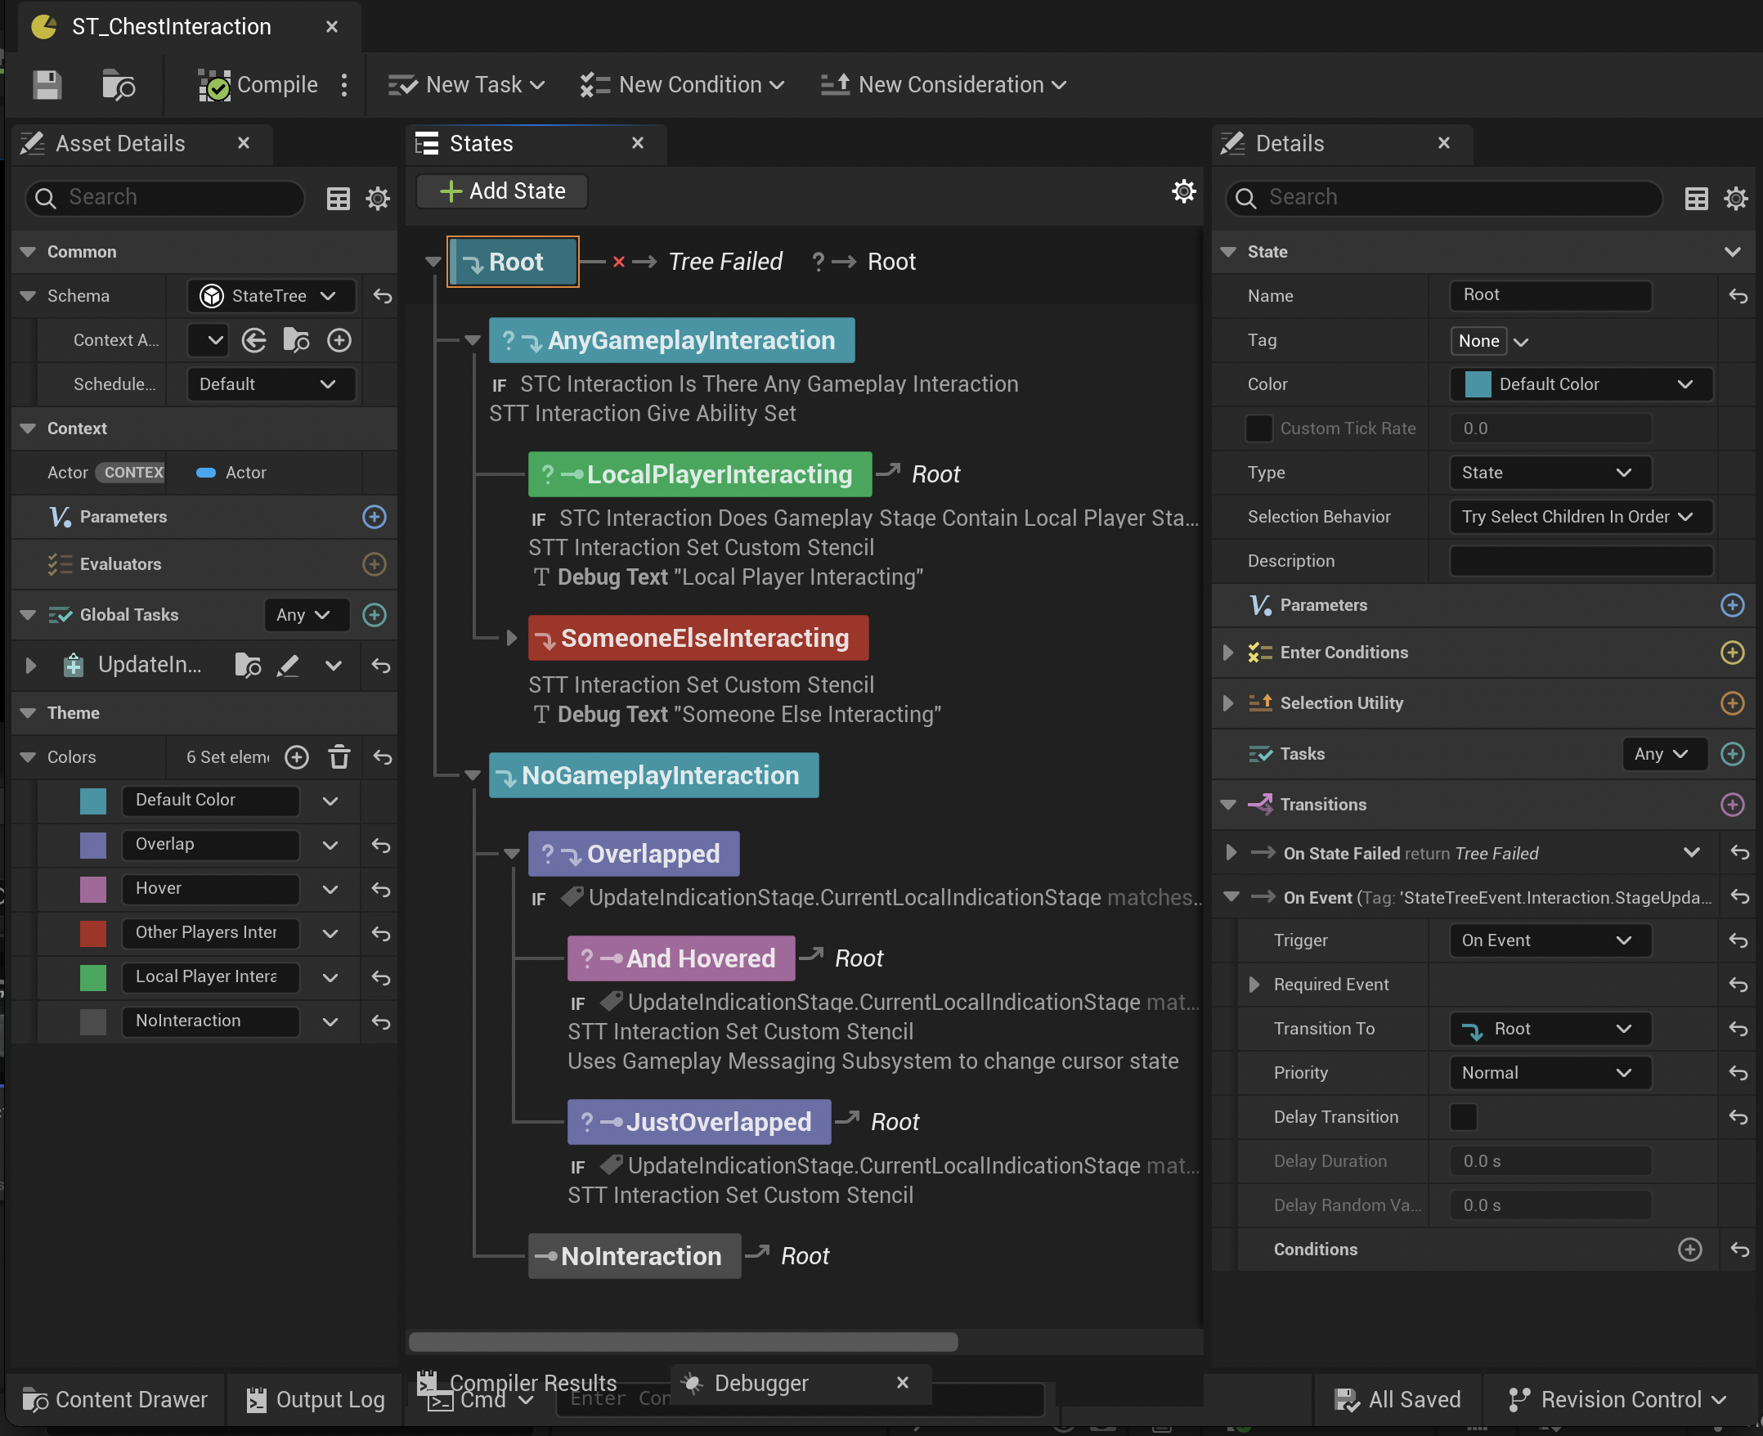The height and width of the screenshot is (1436, 1763).
Task: Add an Enter Condition with plus icon
Action: [x=1732, y=653]
